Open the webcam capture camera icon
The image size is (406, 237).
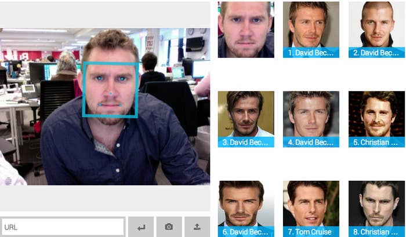coord(169,227)
